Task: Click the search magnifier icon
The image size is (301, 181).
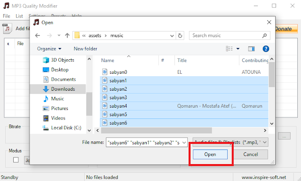Action: (x=264, y=36)
